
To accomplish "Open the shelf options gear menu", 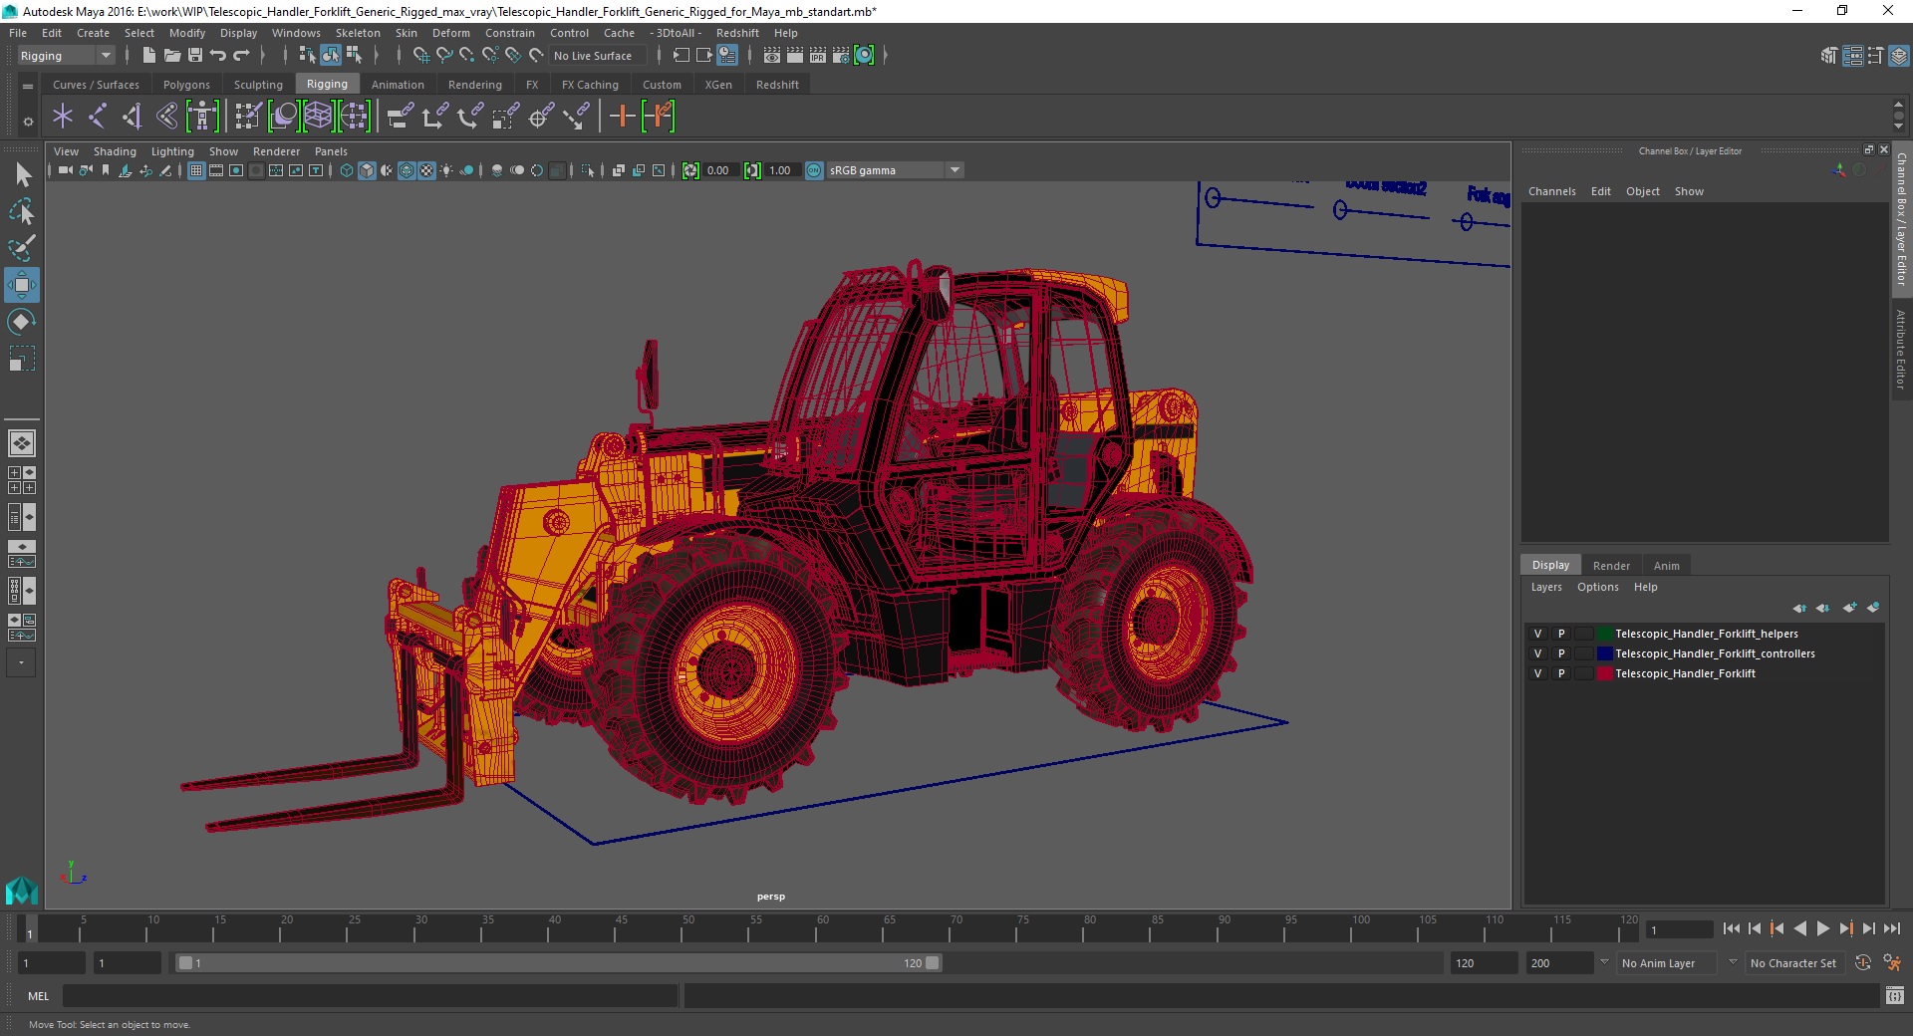I will coord(28,122).
